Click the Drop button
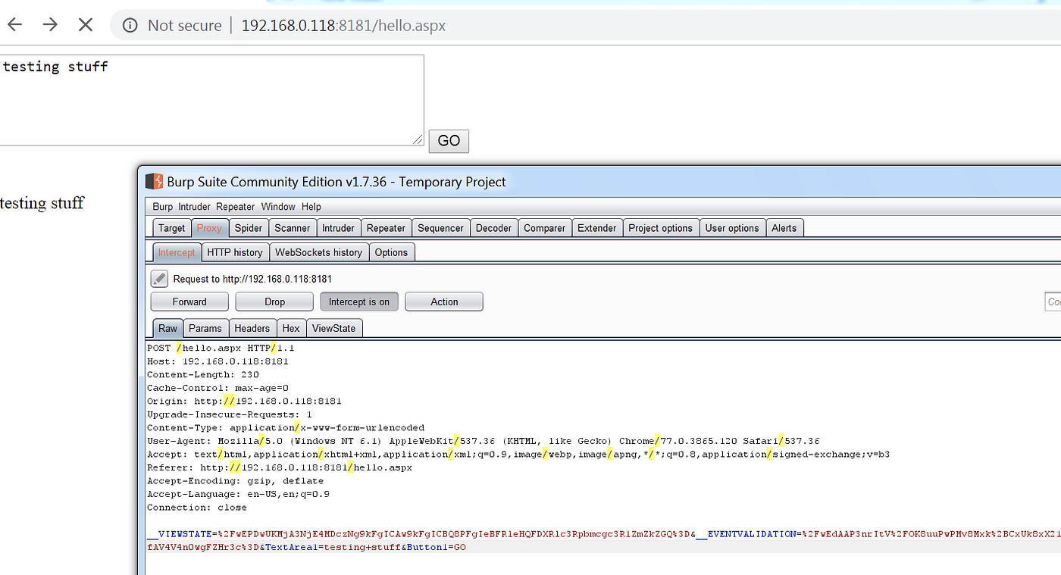The height and width of the screenshot is (575, 1061). tap(274, 302)
